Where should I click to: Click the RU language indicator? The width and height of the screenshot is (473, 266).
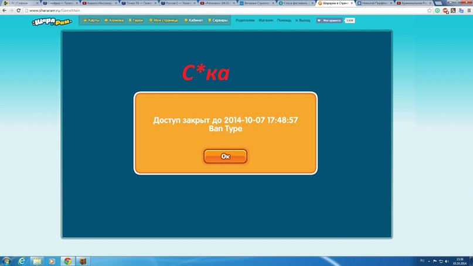422,261
